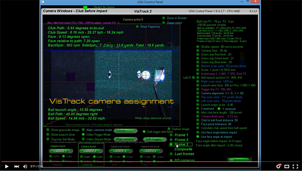Toggle Video Trigger Mode
This screenshot has height=171, width=302.
83,134
